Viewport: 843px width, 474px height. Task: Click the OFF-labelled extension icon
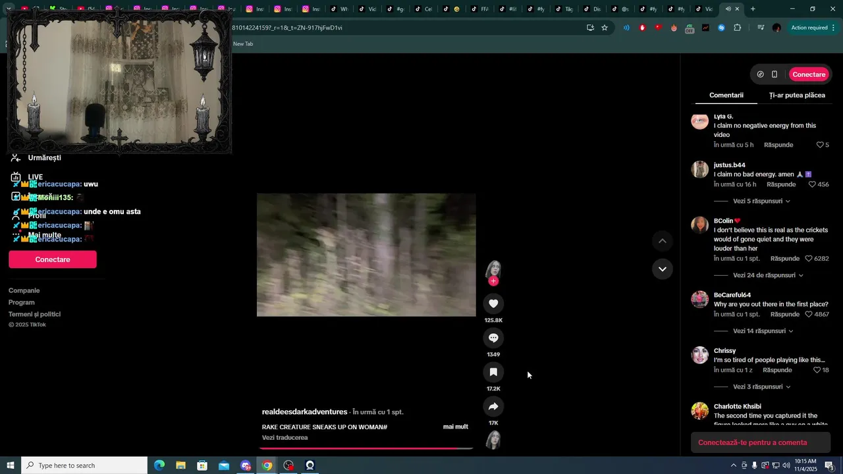click(690, 28)
